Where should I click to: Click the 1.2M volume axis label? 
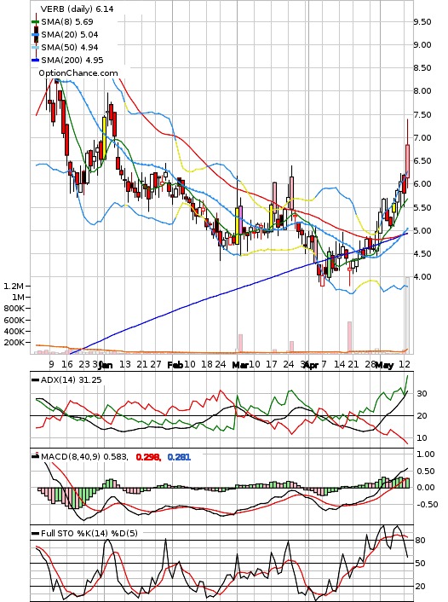point(14,286)
